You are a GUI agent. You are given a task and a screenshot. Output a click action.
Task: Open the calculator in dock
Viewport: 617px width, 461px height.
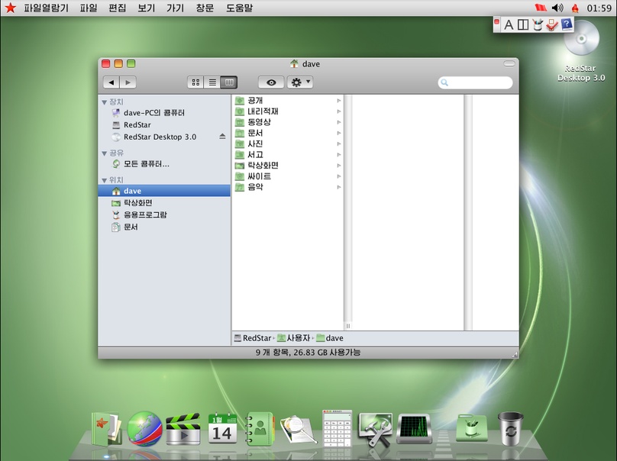338,428
